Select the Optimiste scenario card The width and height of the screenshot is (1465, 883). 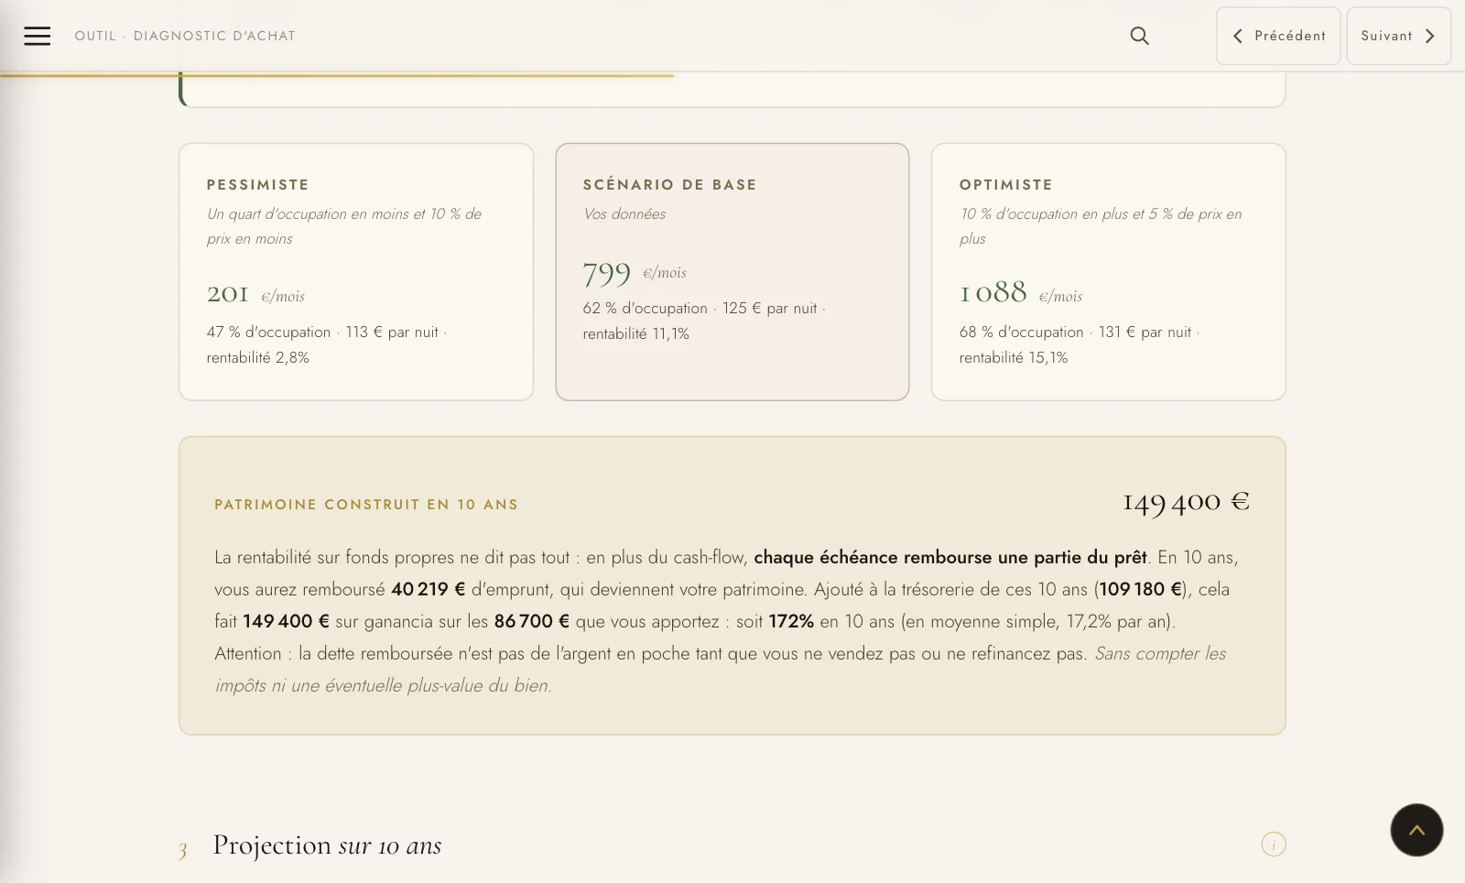pyautogui.click(x=1109, y=272)
